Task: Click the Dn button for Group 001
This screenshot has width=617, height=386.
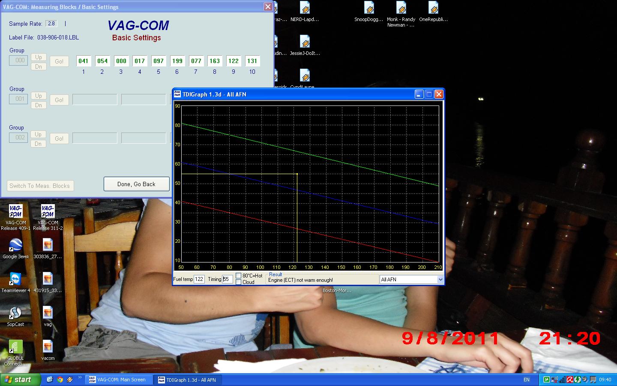Action: [39, 105]
